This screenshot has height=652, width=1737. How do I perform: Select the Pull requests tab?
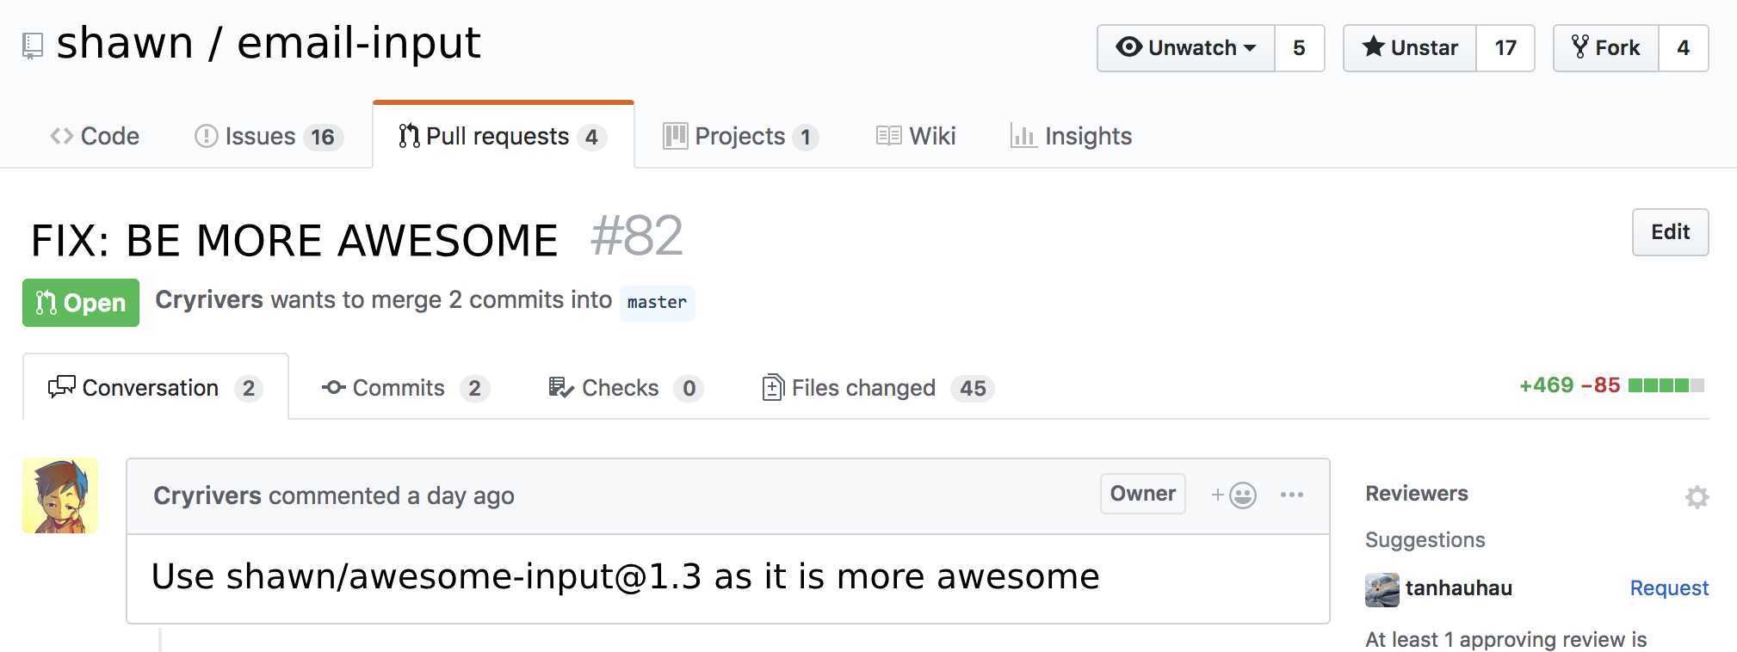point(504,136)
